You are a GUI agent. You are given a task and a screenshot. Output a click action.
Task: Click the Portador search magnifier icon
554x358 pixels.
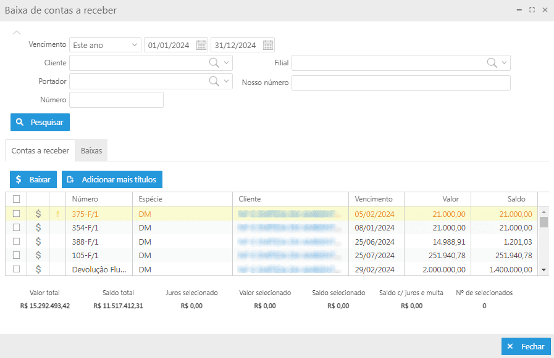coord(214,81)
